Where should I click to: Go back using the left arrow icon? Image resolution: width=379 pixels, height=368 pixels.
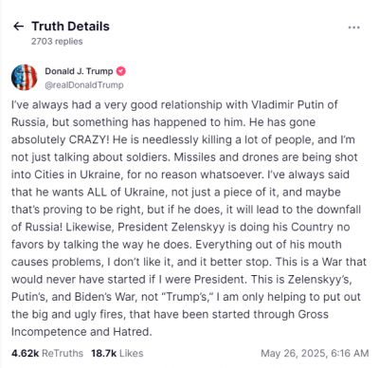(x=19, y=27)
